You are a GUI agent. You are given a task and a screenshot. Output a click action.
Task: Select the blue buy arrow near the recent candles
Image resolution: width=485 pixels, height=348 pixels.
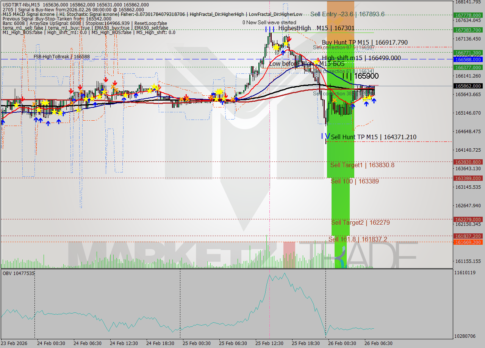tap(373, 100)
